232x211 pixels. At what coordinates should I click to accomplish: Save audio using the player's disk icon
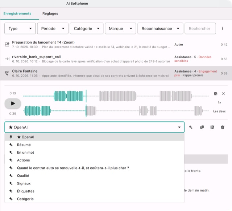[216, 94]
